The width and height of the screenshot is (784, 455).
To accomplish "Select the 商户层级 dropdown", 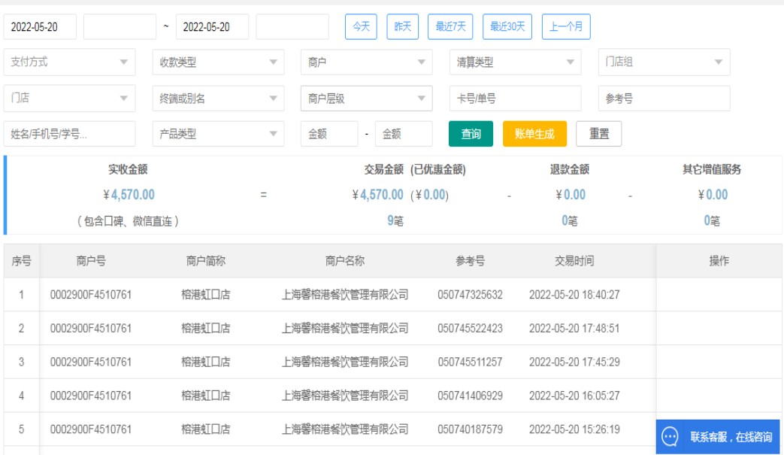I will tap(366, 99).
